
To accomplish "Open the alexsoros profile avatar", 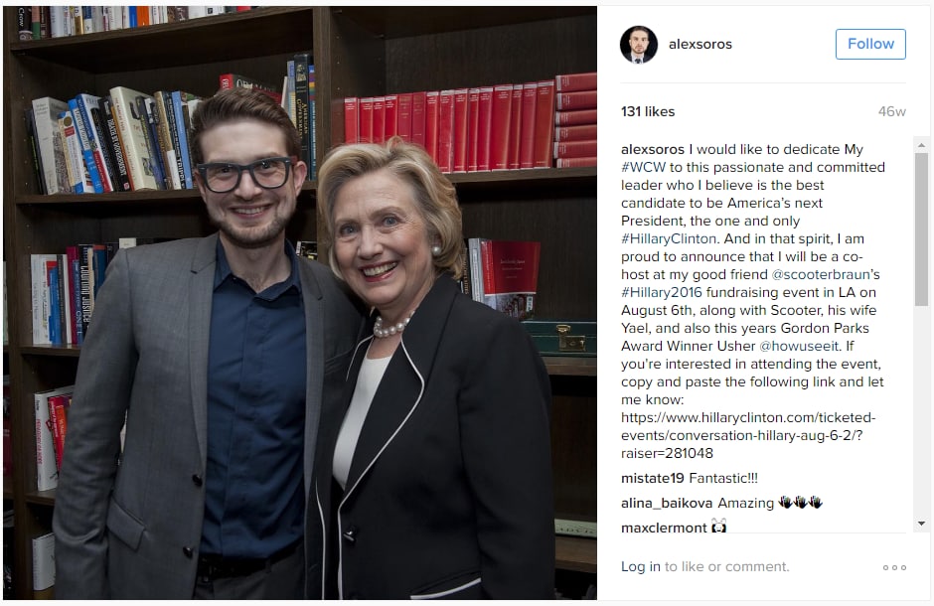I will (x=639, y=44).
